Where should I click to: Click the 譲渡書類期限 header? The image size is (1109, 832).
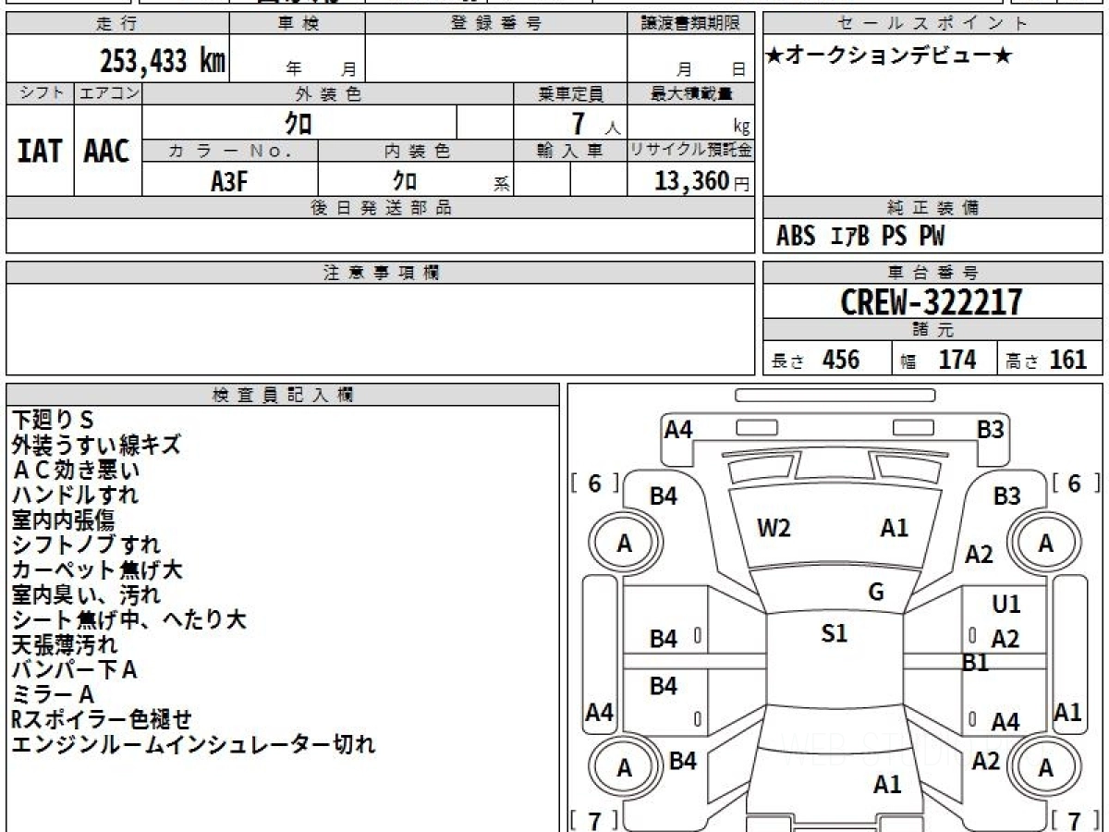[691, 24]
